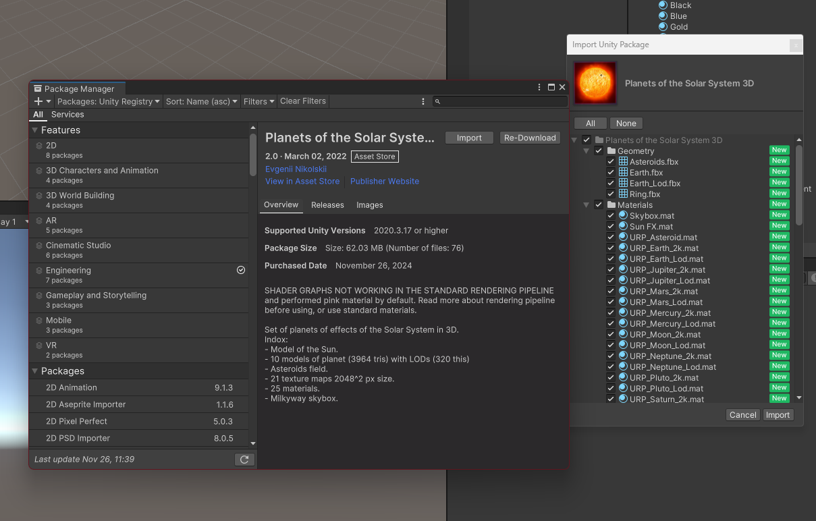
Task: Click the Engineering feature installed checkmark icon
Action: pyautogui.click(x=241, y=270)
